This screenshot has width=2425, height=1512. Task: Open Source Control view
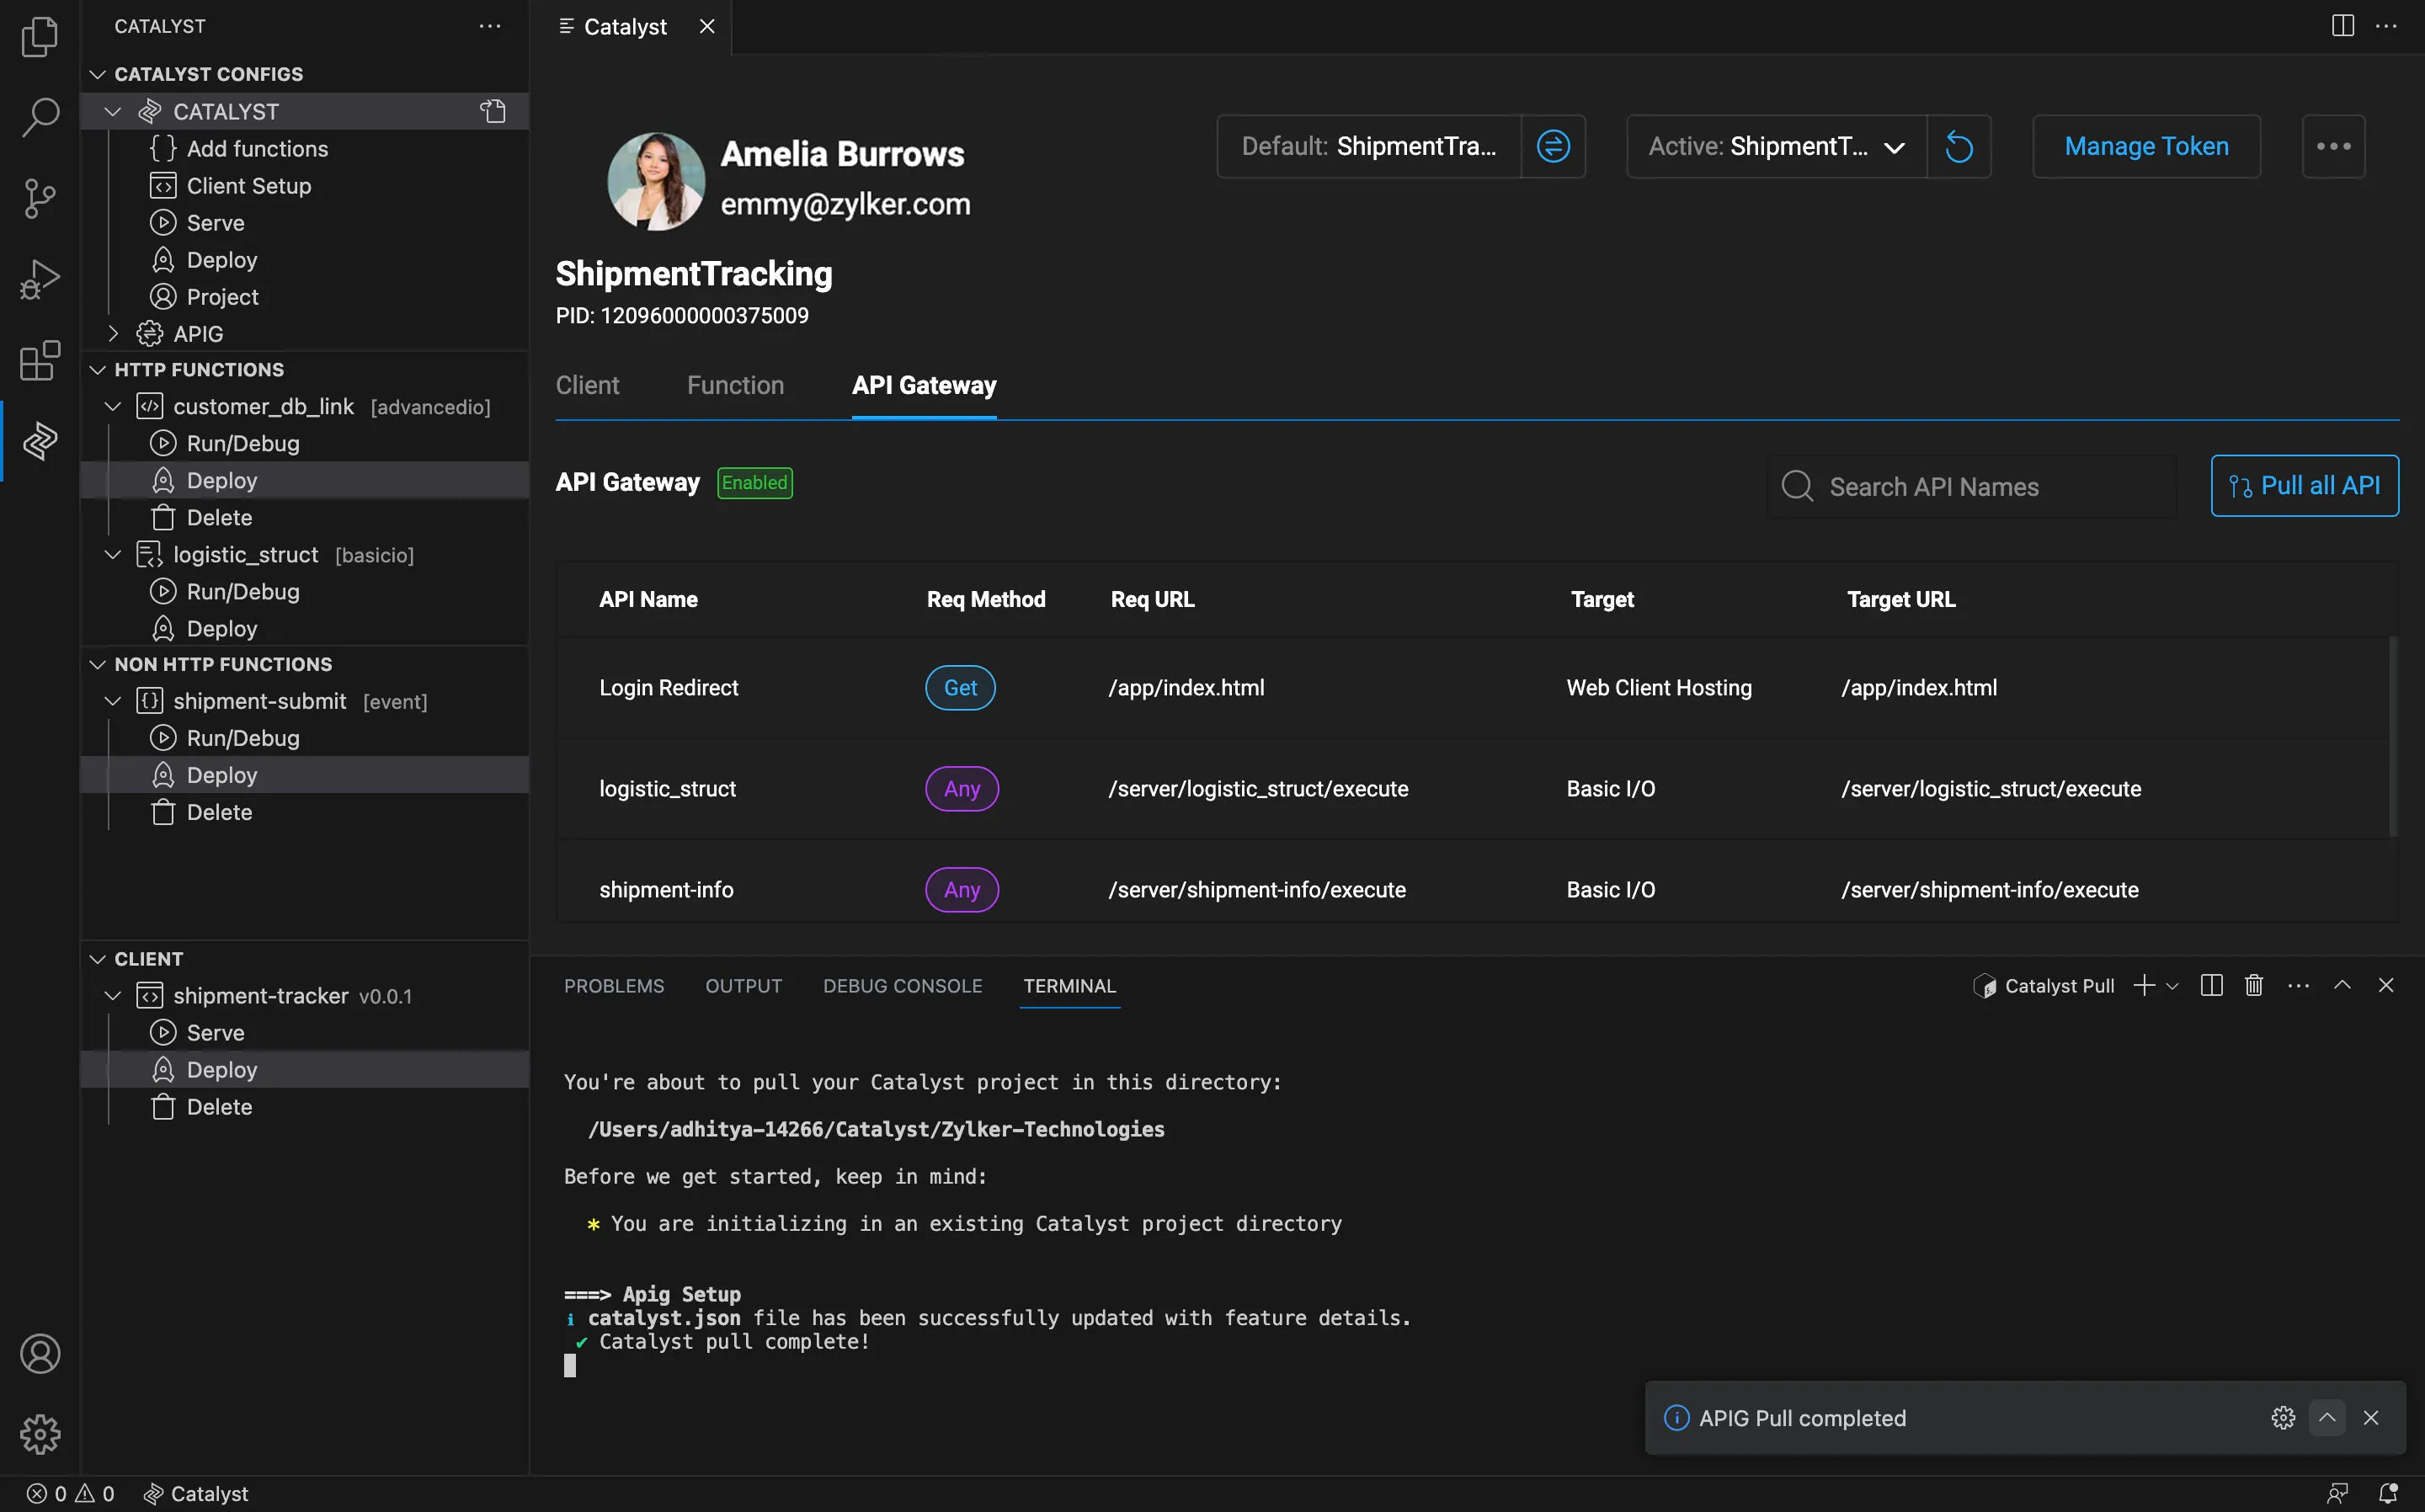(40, 198)
